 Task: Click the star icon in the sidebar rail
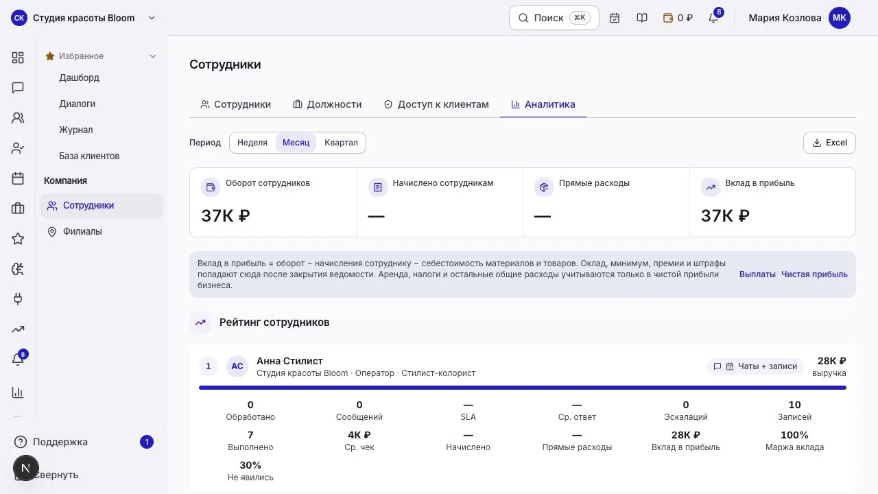[18, 239]
